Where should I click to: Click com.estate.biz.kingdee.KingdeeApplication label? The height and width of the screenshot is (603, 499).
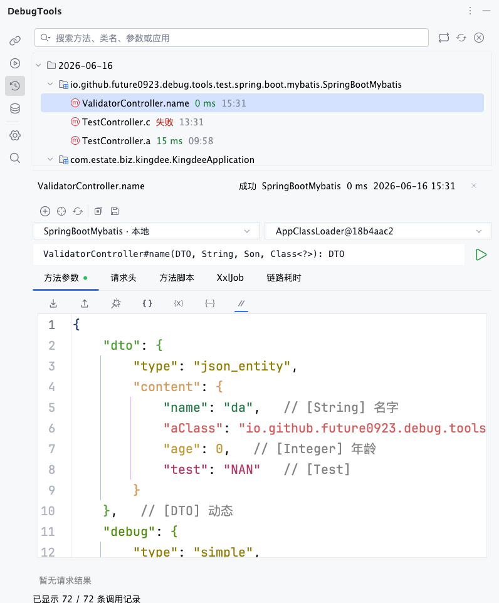(x=162, y=160)
